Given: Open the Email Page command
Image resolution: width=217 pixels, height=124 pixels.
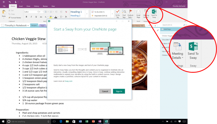Looking at the screenshot, I should tap(139, 14).
